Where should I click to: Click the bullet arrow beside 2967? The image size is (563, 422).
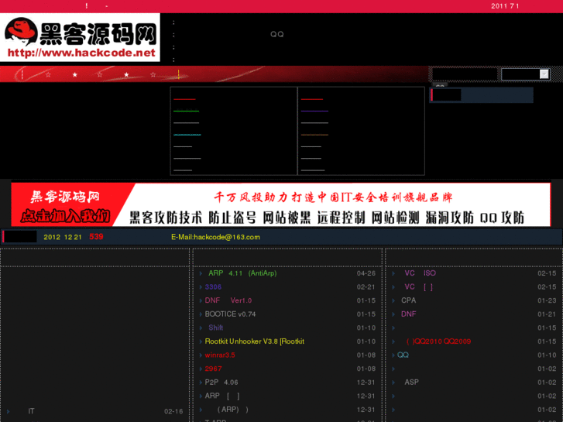point(201,369)
